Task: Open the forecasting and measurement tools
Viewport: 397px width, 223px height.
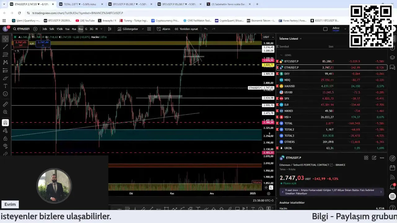Action: coord(5,70)
